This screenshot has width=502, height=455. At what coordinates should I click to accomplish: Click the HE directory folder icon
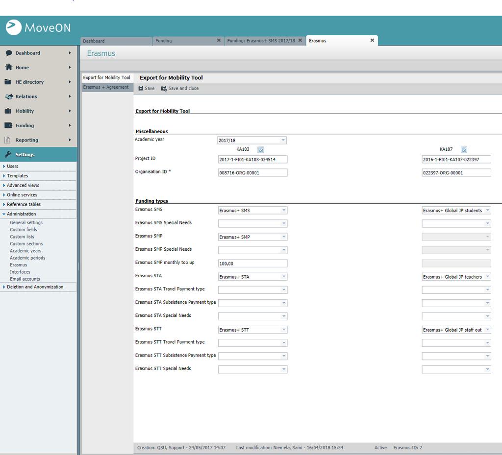coord(8,82)
